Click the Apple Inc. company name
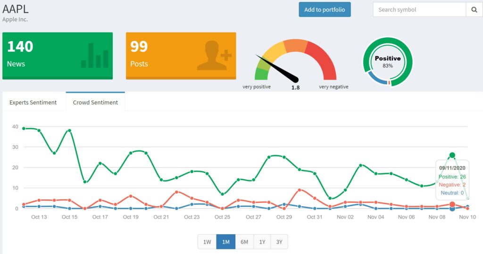The width and height of the screenshot is (483, 254). [15, 19]
